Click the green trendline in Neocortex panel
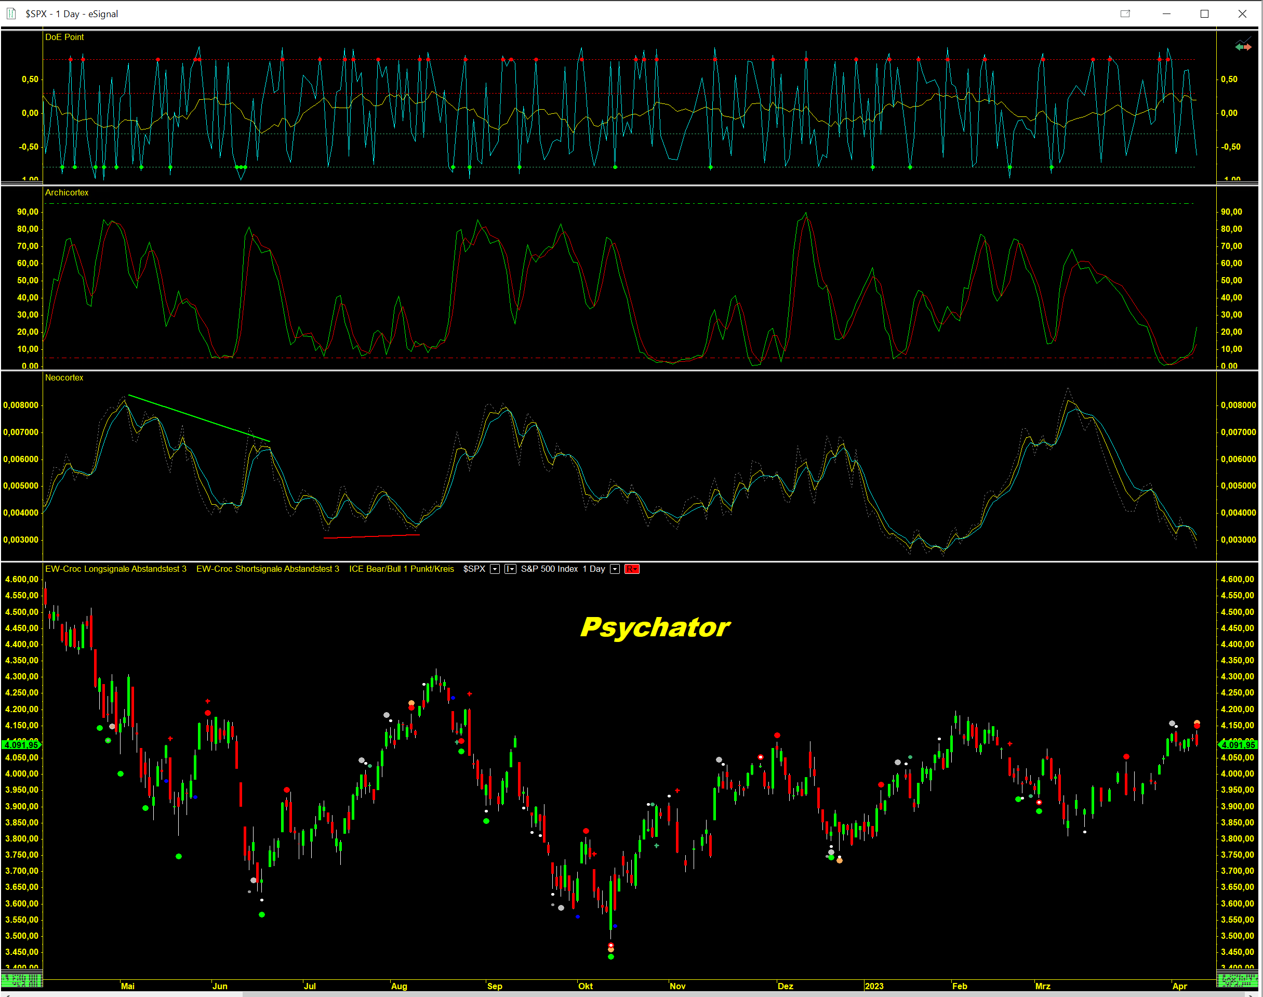This screenshot has height=997, width=1263. coord(198,418)
